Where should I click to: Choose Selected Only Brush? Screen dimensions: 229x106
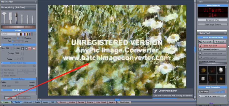point(212,50)
